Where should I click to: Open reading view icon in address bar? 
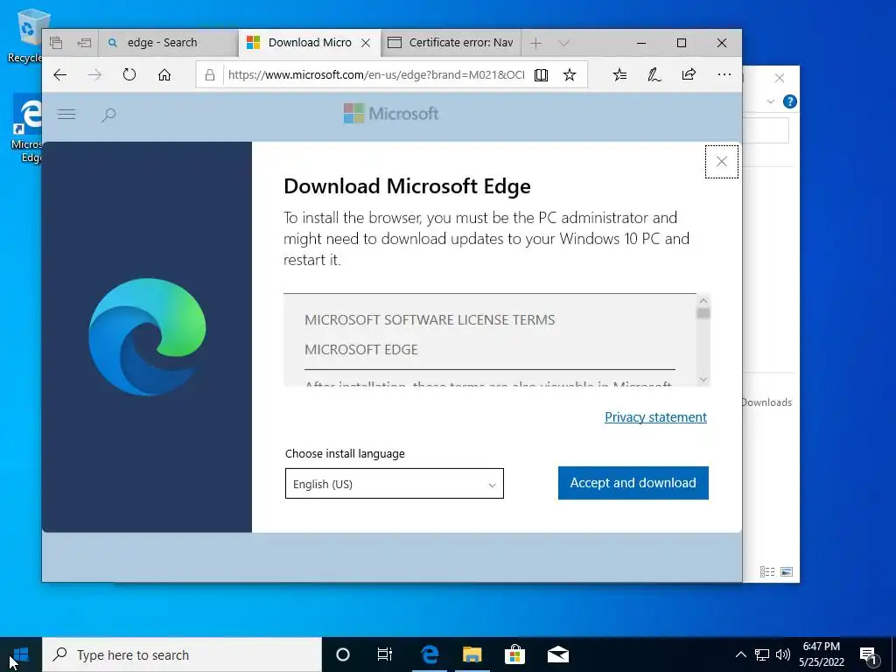click(x=541, y=75)
